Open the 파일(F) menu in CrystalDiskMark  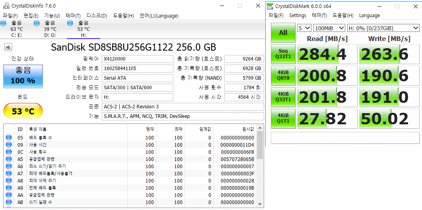(x=276, y=16)
